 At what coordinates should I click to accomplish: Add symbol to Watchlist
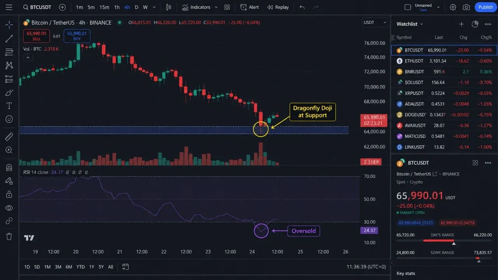[461, 24]
